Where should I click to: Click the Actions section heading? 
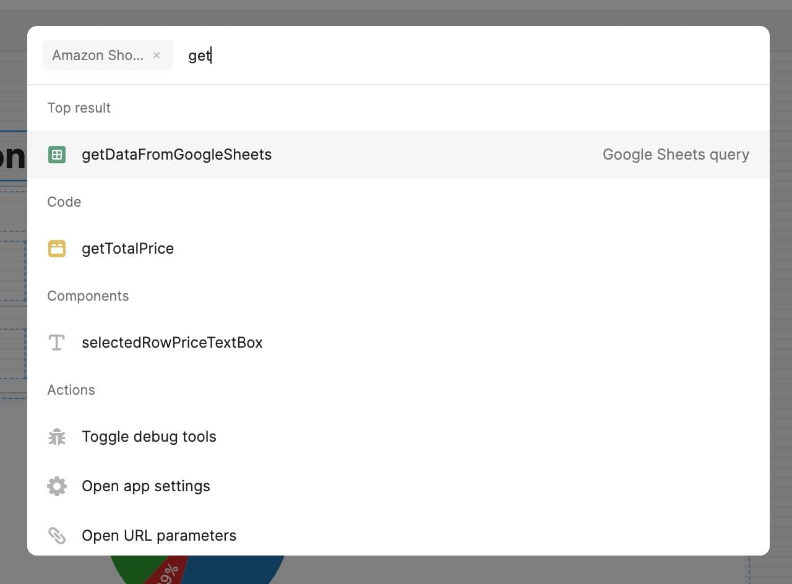coord(71,390)
